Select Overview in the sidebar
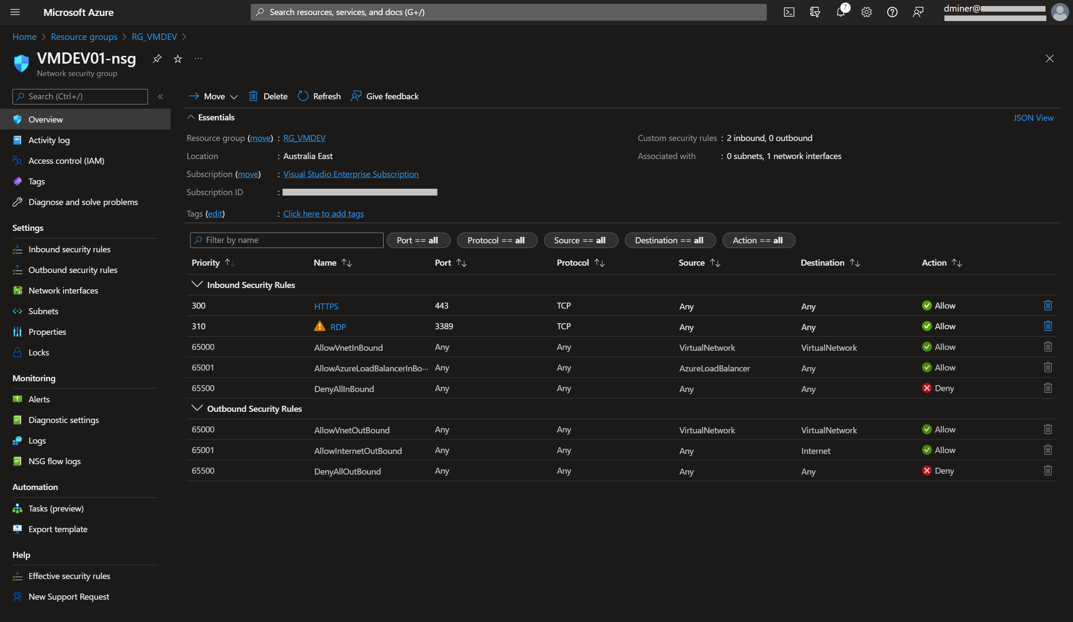 coord(85,119)
